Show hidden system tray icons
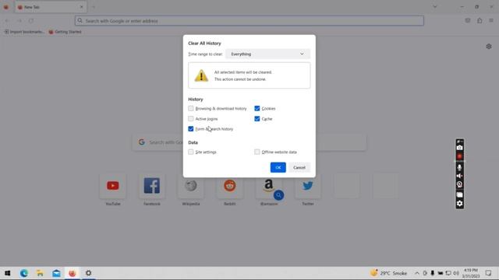This screenshot has height=280, width=499. (417, 273)
